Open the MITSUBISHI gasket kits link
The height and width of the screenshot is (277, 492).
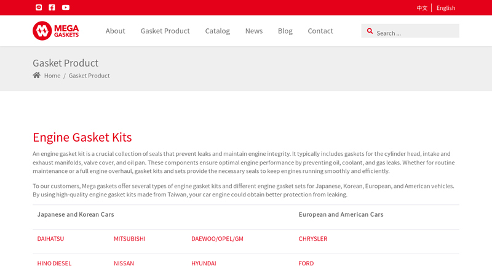[x=130, y=239]
